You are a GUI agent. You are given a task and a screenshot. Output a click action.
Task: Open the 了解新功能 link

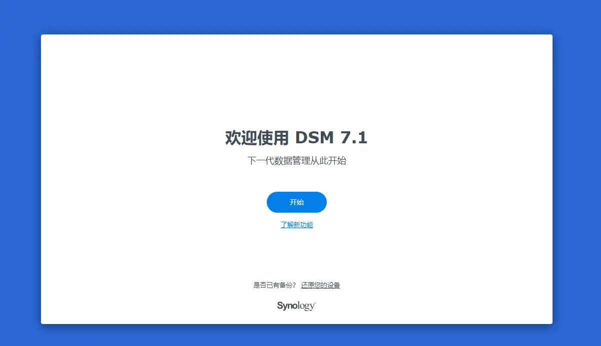[297, 225]
